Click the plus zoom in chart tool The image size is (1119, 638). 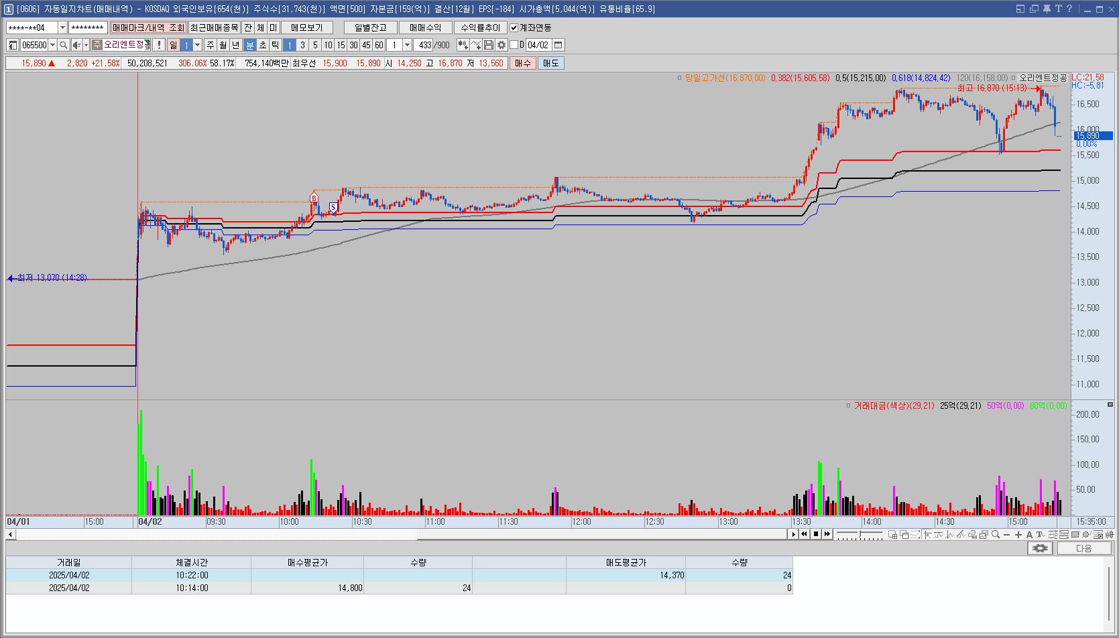point(1018,534)
